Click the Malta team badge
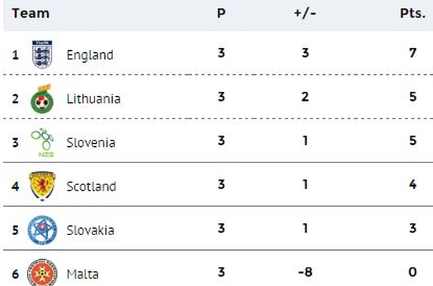This screenshot has height=286, width=433. pyautogui.click(x=42, y=273)
